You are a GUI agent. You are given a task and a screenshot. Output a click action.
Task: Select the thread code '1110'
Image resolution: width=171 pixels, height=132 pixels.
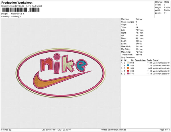150,74
